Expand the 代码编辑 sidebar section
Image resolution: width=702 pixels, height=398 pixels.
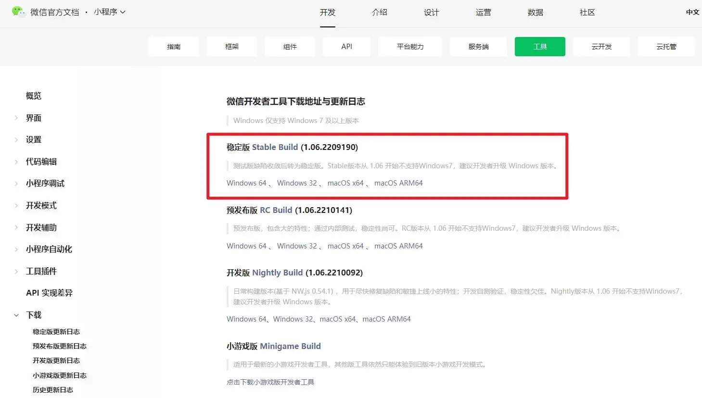coord(41,162)
